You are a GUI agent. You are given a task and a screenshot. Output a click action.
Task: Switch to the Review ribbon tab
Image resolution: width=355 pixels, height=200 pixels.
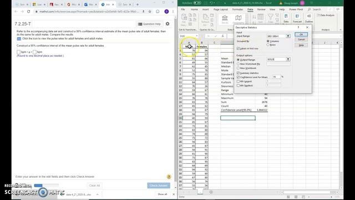(x=261, y=9)
